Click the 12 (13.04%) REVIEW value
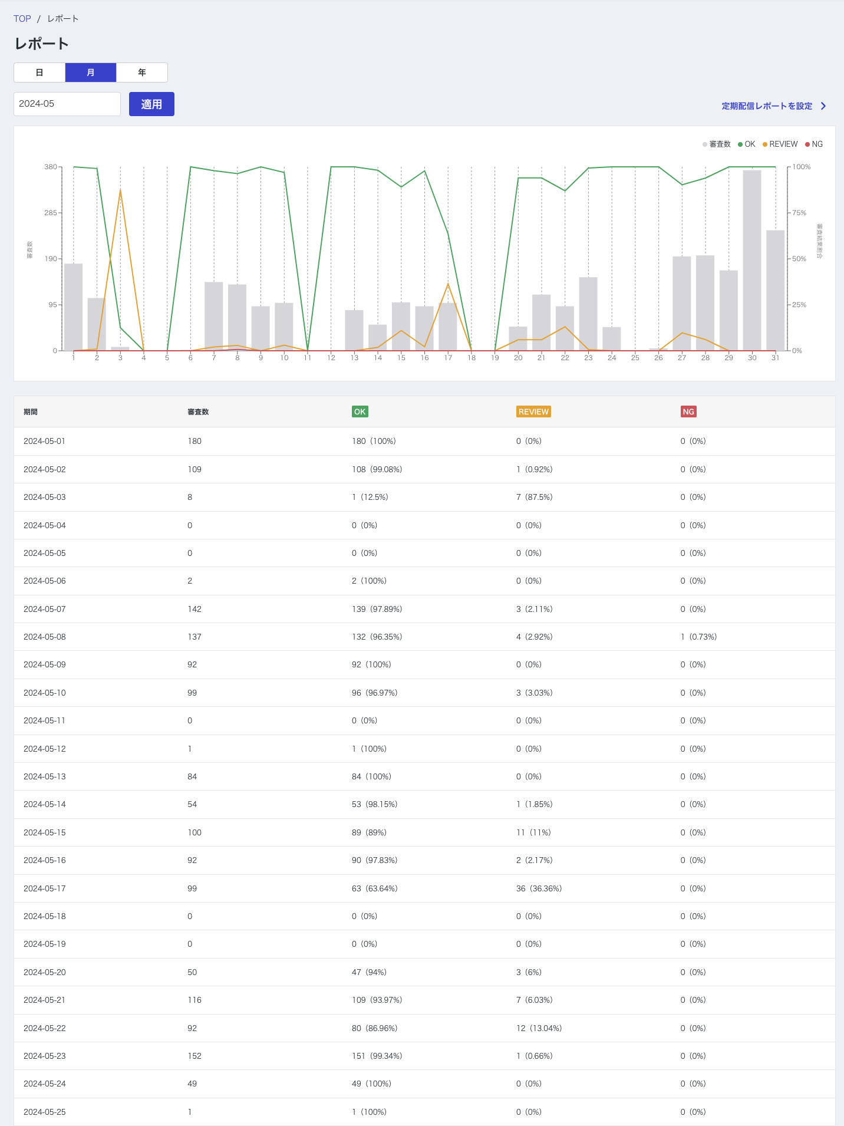Screen dimensions: 844x1126 click(539, 1028)
